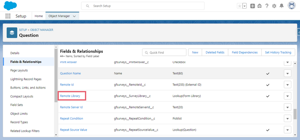Open row actions dropdown for Repeat Source Value
Viewport: 300px width, 140px height.
287,130
